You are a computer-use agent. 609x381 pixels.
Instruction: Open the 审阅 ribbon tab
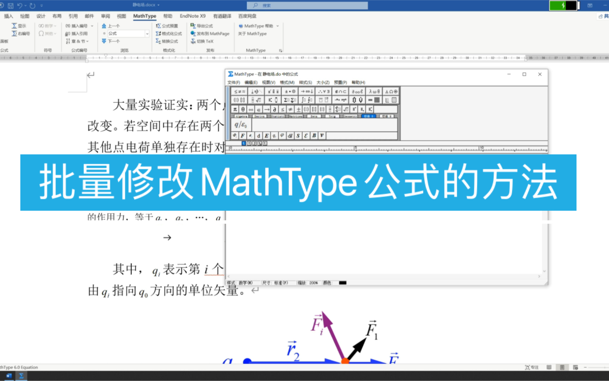[x=105, y=16]
